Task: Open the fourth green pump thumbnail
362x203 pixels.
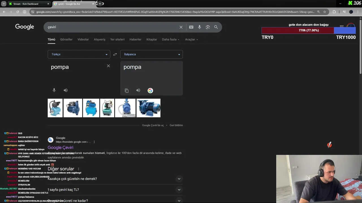Action: (x=107, y=108)
